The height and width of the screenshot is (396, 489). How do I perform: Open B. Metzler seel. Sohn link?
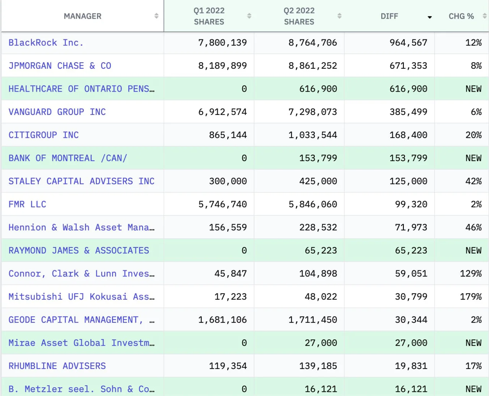coord(82,389)
